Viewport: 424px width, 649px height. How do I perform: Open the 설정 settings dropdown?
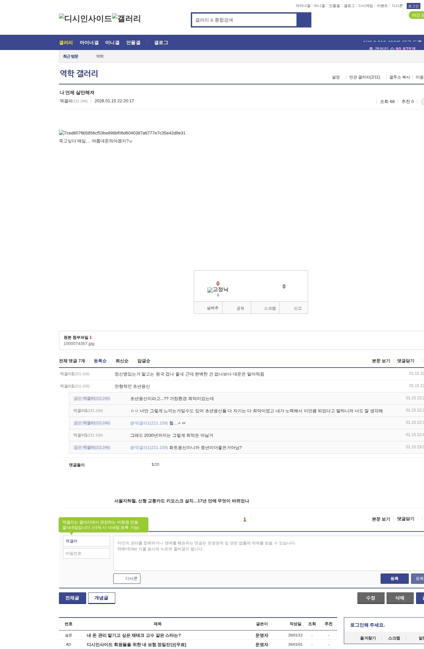point(336,77)
